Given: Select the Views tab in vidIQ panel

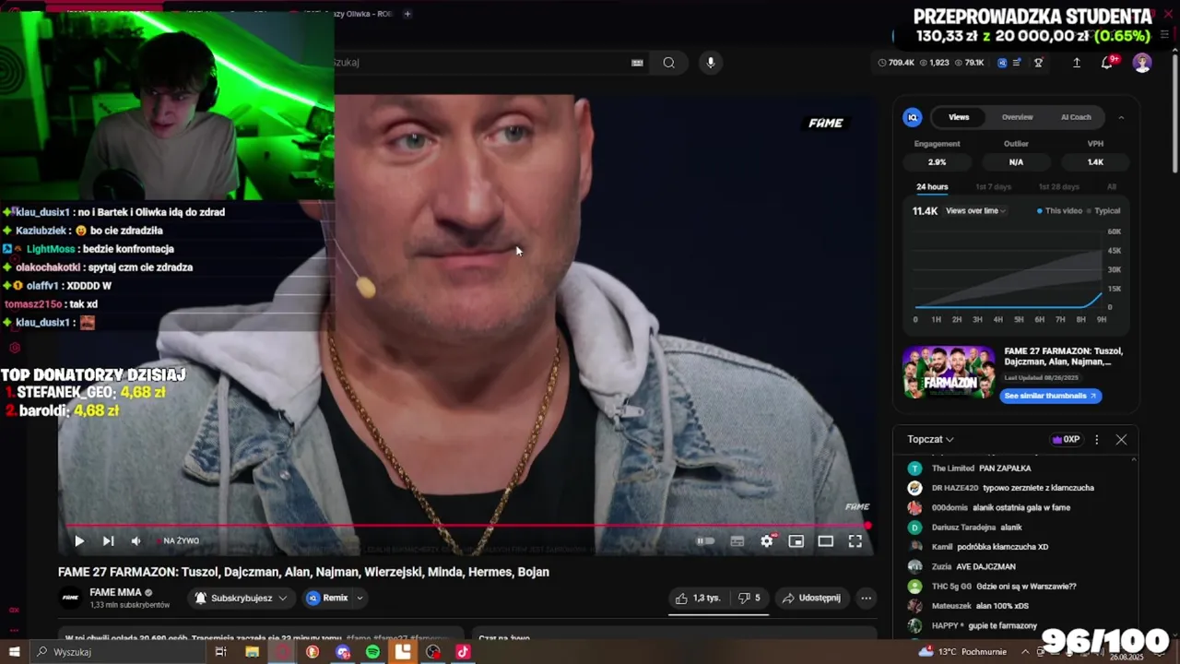Looking at the screenshot, I should [959, 117].
